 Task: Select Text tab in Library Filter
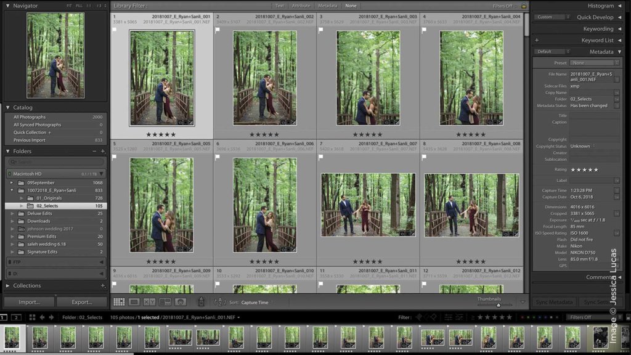[x=280, y=6]
